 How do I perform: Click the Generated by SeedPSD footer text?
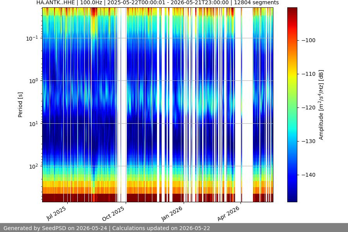tap(107, 228)
